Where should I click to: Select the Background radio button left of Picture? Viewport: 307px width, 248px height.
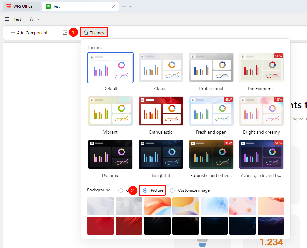121,190
